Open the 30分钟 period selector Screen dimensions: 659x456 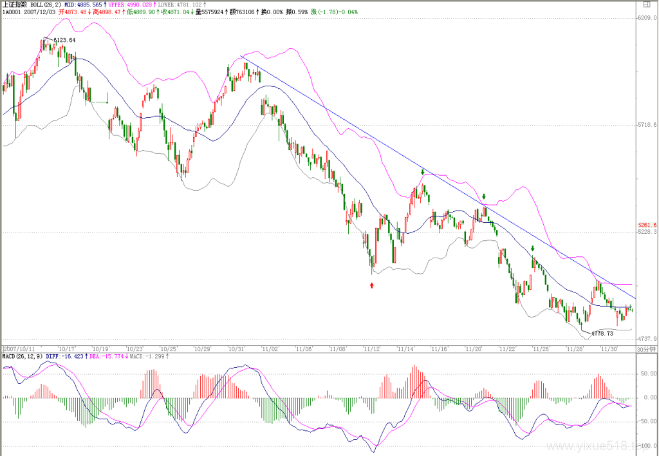click(x=646, y=349)
